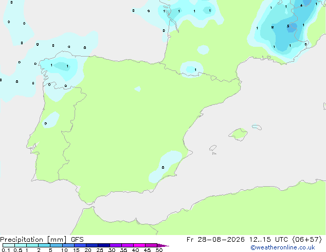Click Mallorca island on the map

click(x=238, y=134)
